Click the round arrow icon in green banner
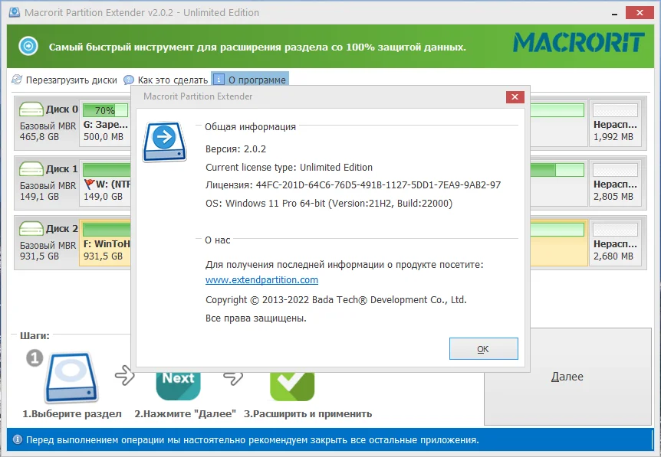This screenshot has height=457, width=661. click(x=28, y=45)
